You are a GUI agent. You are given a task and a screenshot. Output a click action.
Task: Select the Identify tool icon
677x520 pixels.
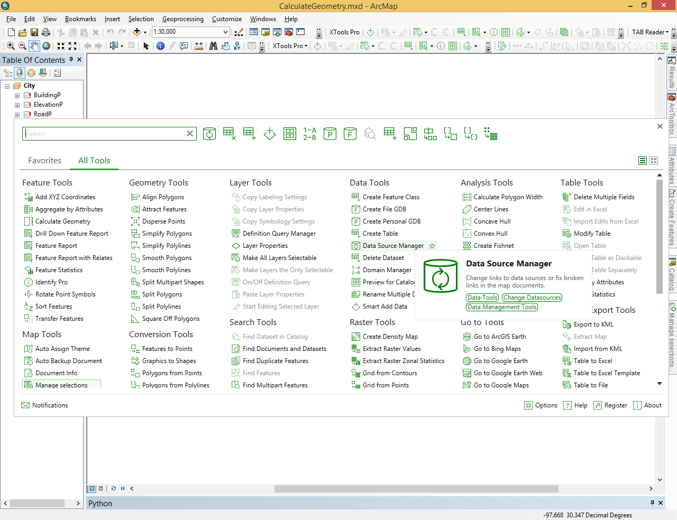[160, 46]
